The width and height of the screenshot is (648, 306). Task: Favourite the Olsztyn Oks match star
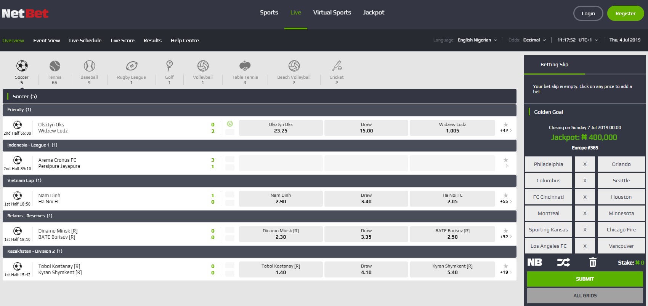[x=506, y=124]
